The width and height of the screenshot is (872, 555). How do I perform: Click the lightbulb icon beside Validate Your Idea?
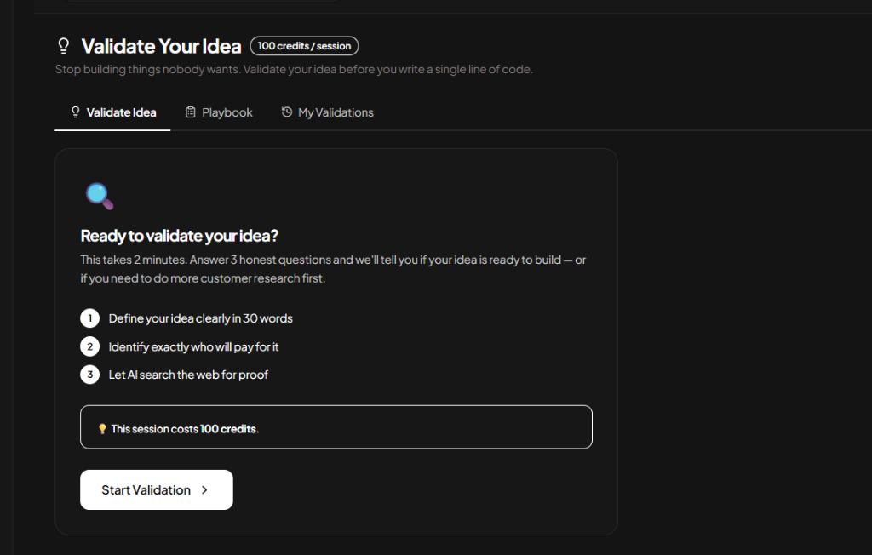[x=64, y=46]
